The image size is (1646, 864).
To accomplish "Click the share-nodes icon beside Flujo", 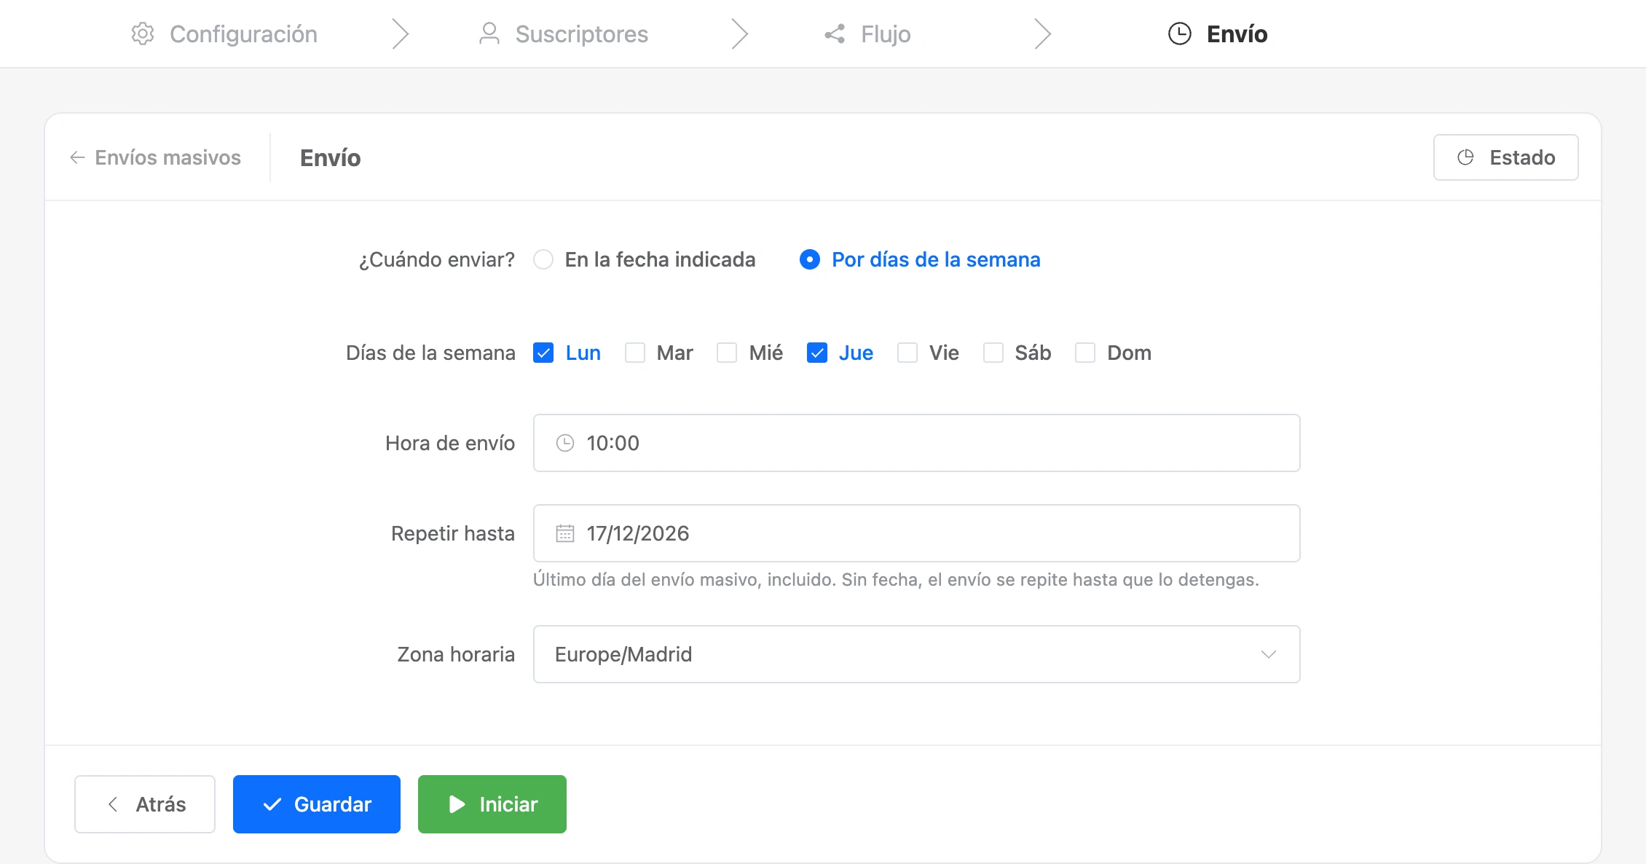I will (835, 34).
